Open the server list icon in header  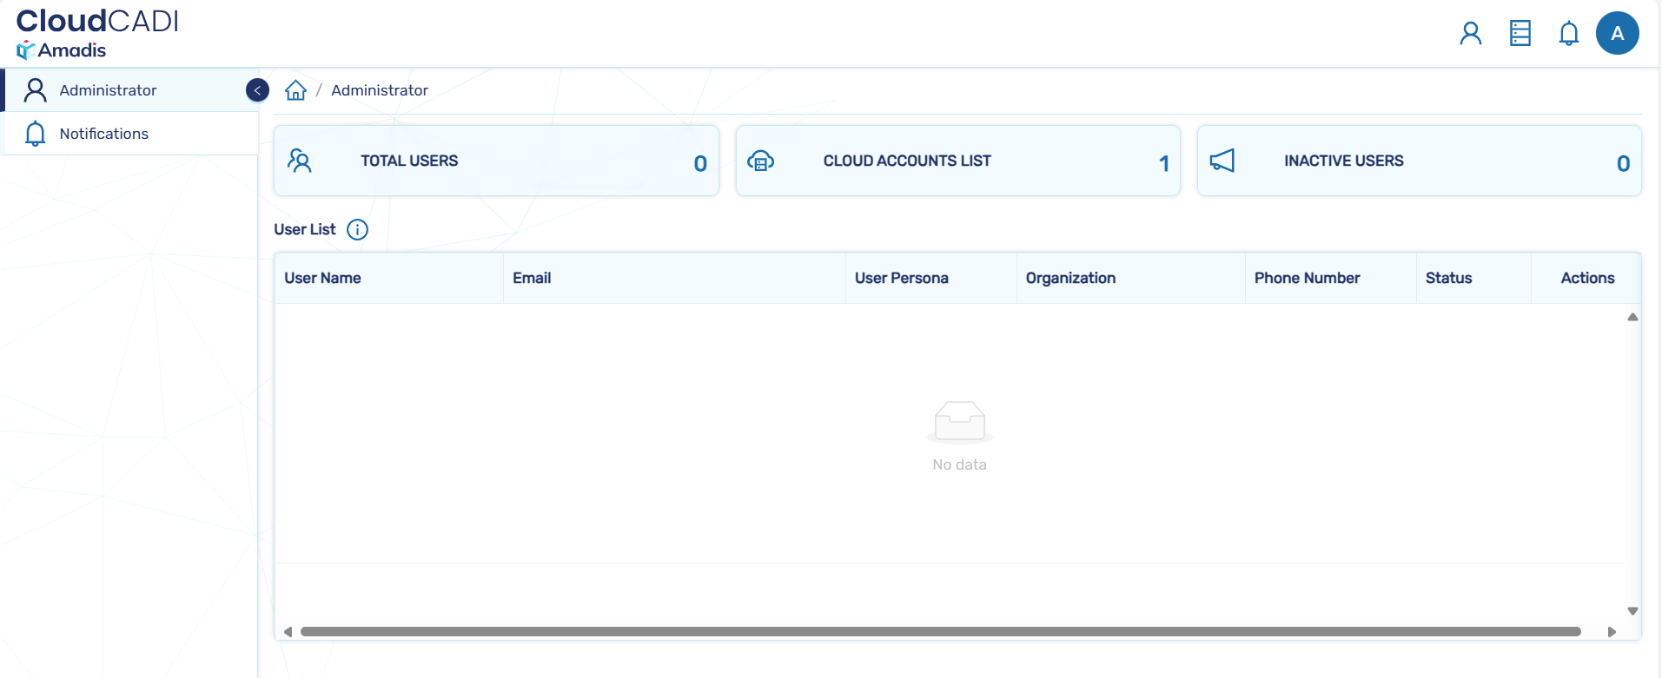click(1520, 34)
